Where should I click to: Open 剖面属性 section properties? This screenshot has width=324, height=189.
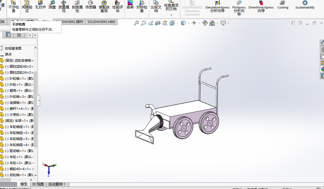click(x=77, y=6)
